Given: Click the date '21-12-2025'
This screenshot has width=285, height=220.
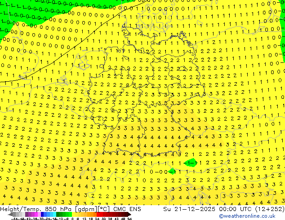Looking at the screenshot, I should point(195,209).
